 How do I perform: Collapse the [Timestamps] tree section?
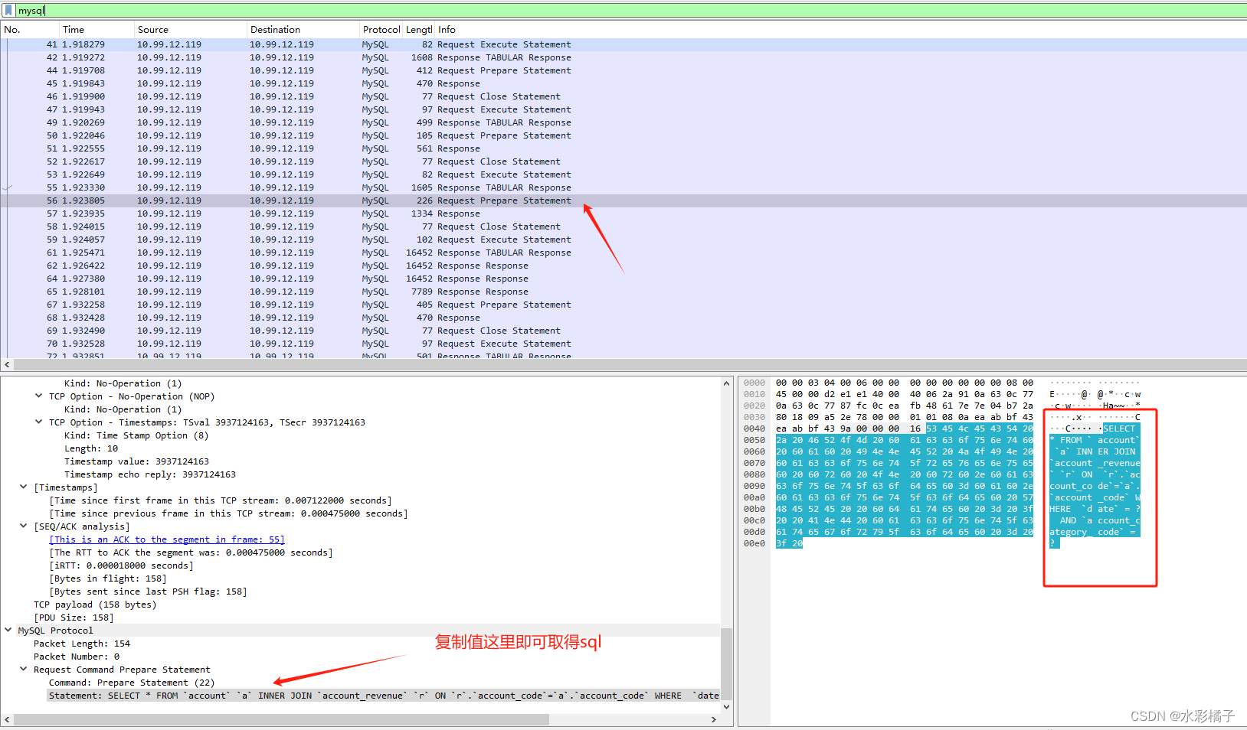coord(24,487)
